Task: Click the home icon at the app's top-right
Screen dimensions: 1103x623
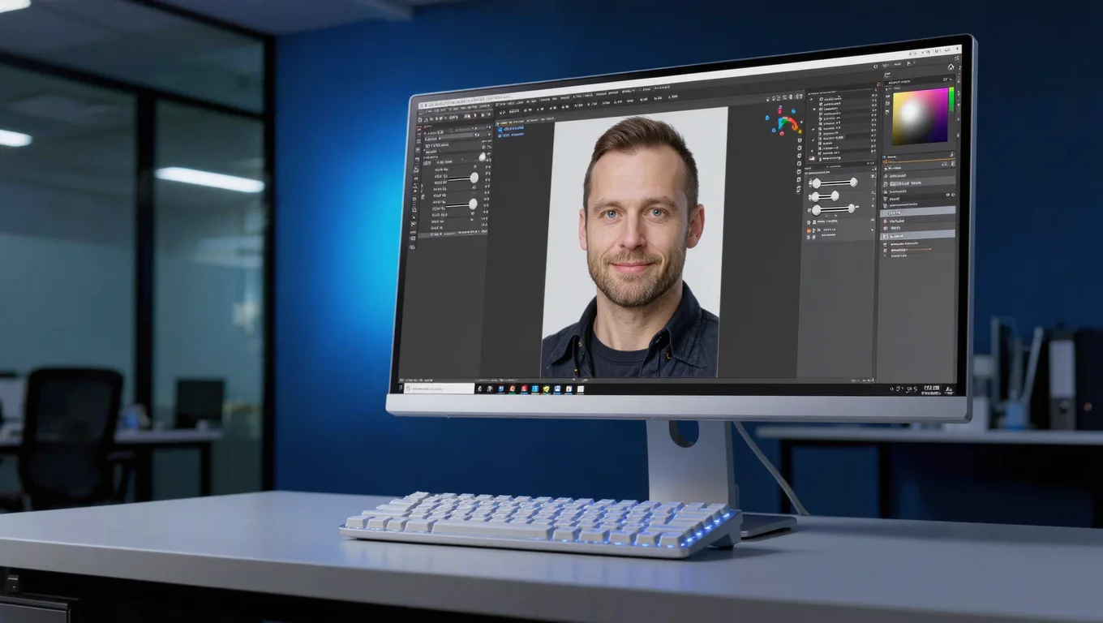Action: [951, 67]
